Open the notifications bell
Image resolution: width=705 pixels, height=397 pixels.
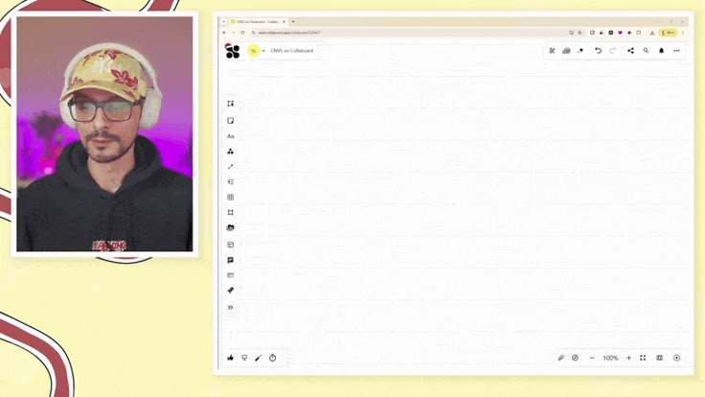click(661, 51)
